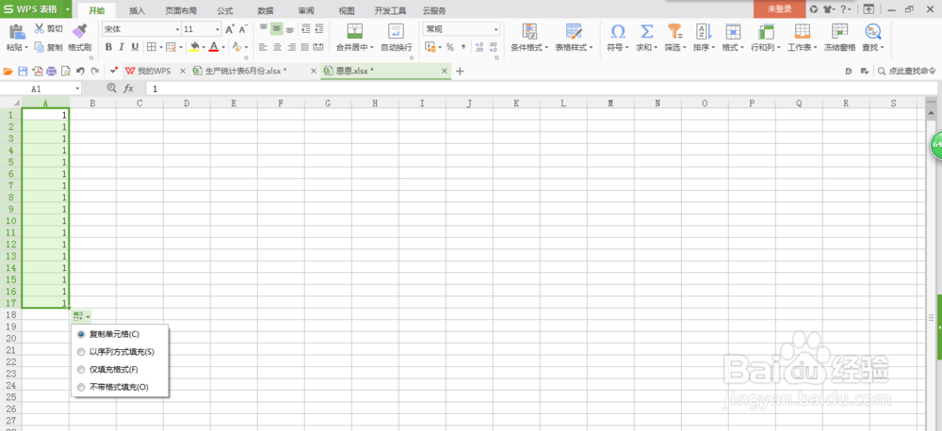The height and width of the screenshot is (431, 942).
Task: Close the 恩恩.xlsx document tab
Action: click(445, 71)
